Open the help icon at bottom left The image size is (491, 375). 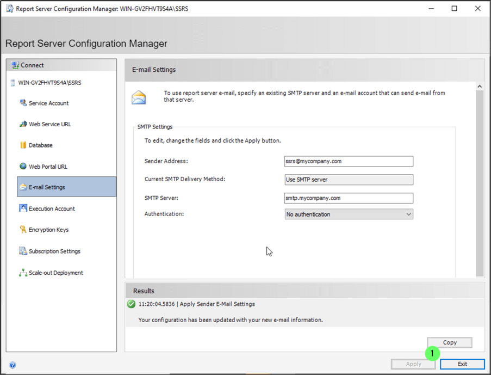(x=13, y=365)
